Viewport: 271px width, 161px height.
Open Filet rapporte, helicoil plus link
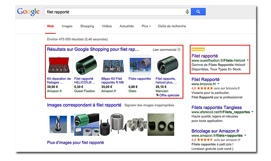[x=166, y=81]
